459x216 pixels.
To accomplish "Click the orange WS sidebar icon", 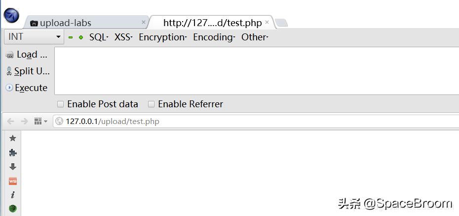I will (x=13, y=181).
